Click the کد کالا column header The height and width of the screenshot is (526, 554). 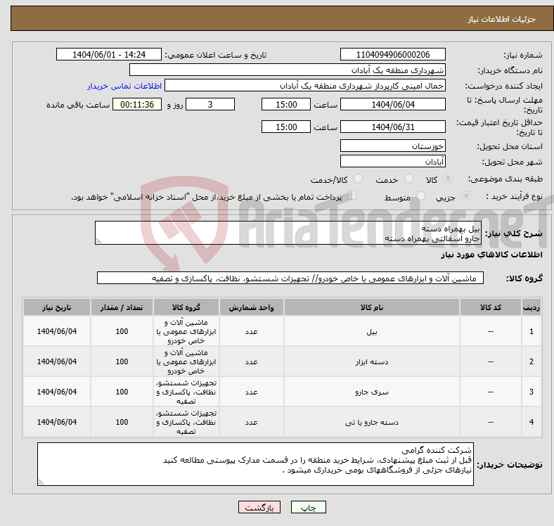pyautogui.click(x=491, y=307)
